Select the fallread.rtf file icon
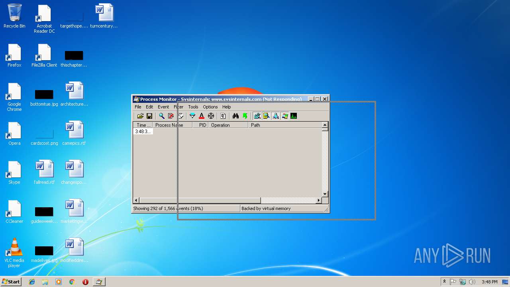The height and width of the screenshot is (287, 510). (x=44, y=172)
